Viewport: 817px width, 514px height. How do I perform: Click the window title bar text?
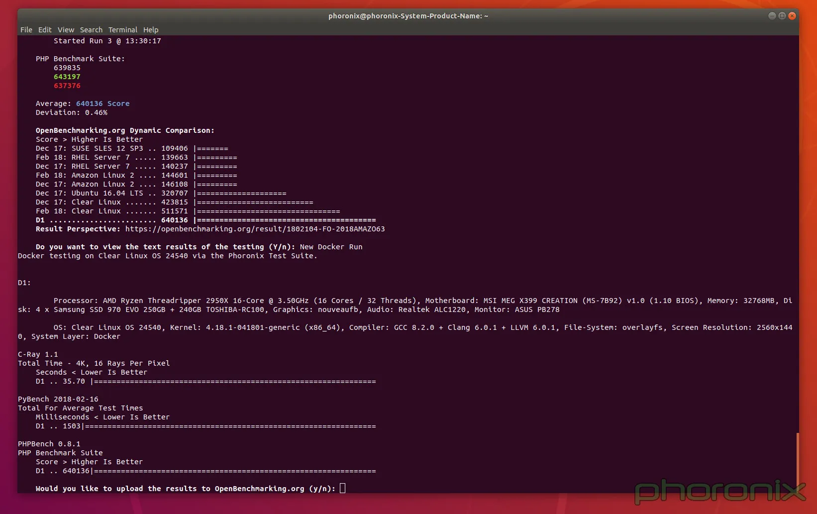pos(408,16)
